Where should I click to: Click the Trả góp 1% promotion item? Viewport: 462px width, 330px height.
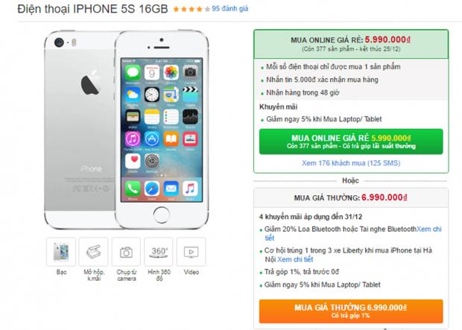point(302,272)
